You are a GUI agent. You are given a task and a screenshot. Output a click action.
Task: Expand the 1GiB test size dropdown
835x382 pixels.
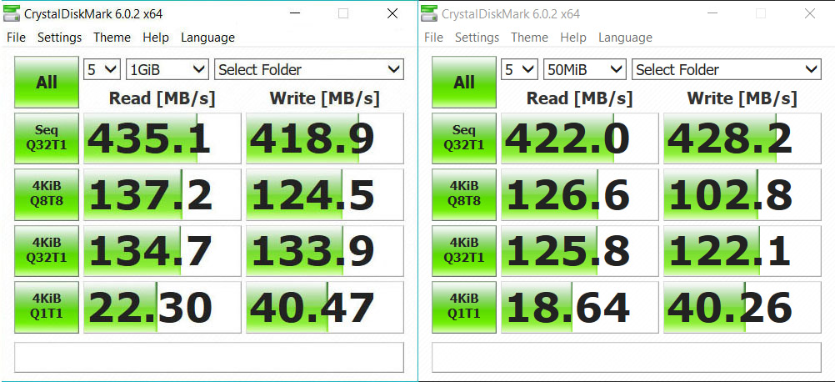(x=167, y=69)
